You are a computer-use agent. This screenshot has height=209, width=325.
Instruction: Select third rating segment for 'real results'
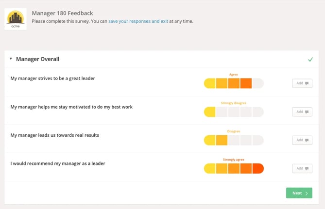tap(234, 140)
